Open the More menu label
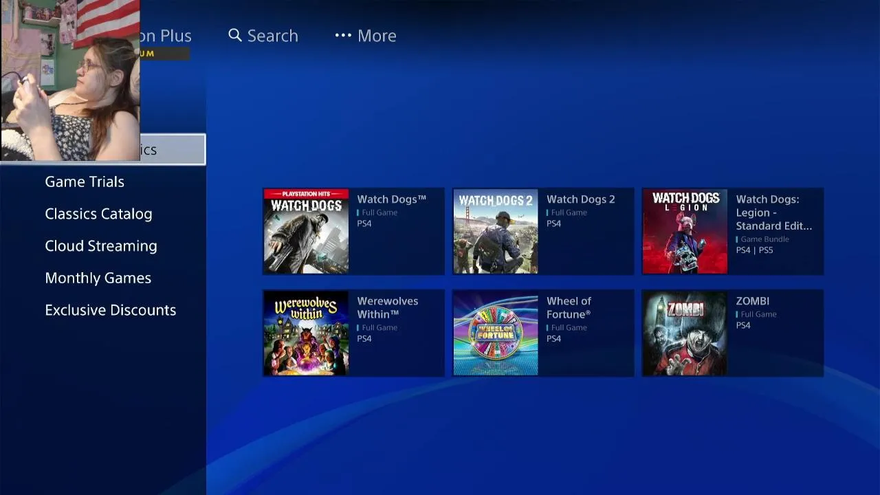The height and width of the screenshot is (495, 880). 377,36
